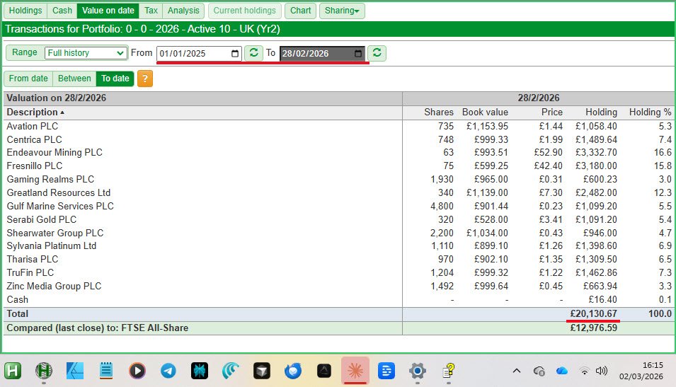Click the volume icon in system tray
676x387 pixels.
pyautogui.click(x=602, y=370)
